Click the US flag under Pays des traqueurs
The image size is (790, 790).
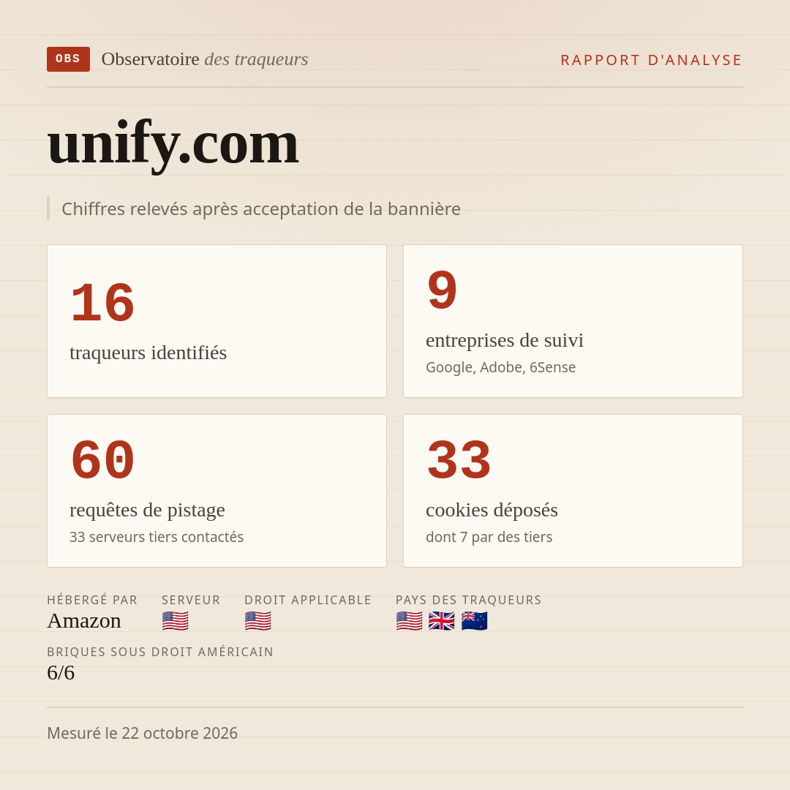click(x=409, y=621)
